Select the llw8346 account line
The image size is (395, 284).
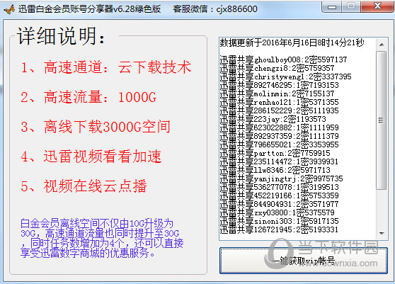tap(275, 170)
